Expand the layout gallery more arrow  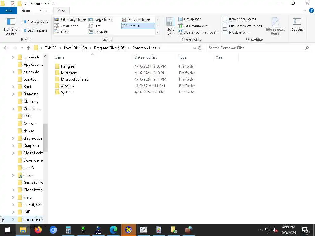158,32
